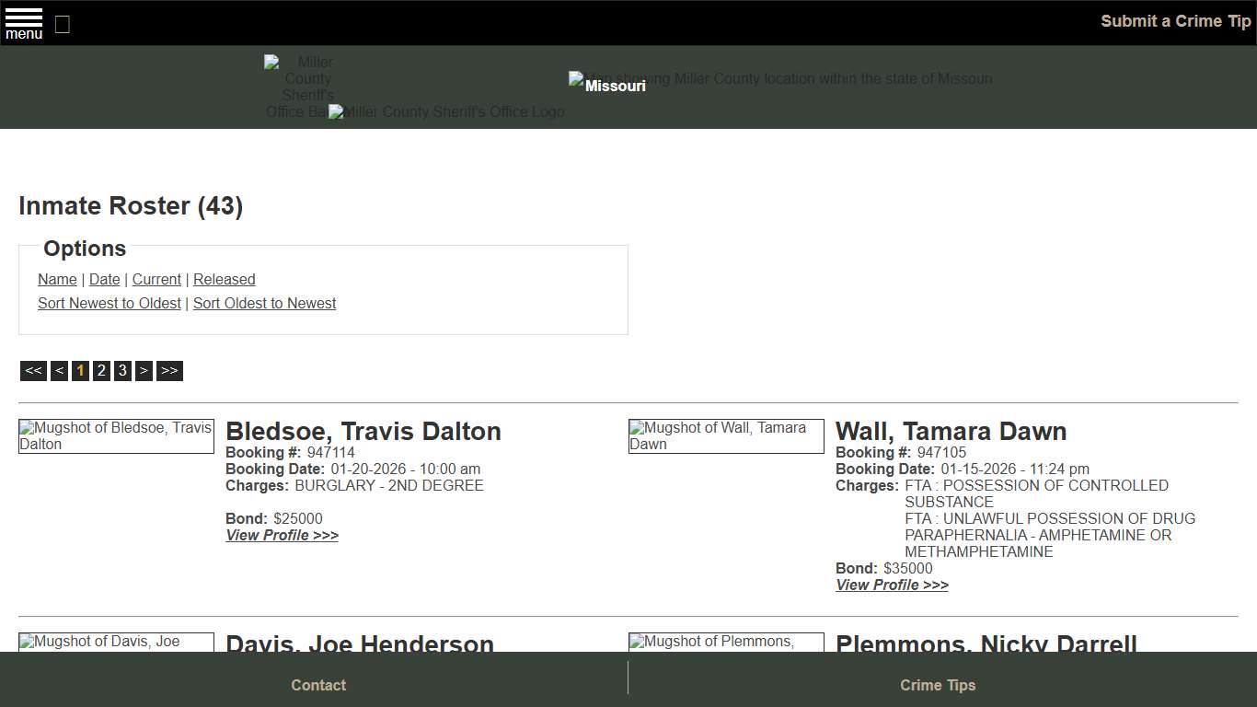Open mugshot of Wall, Tamara Dawn
This screenshot has height=707, width=1257.
pyautogui.click(x=725, y=435)
